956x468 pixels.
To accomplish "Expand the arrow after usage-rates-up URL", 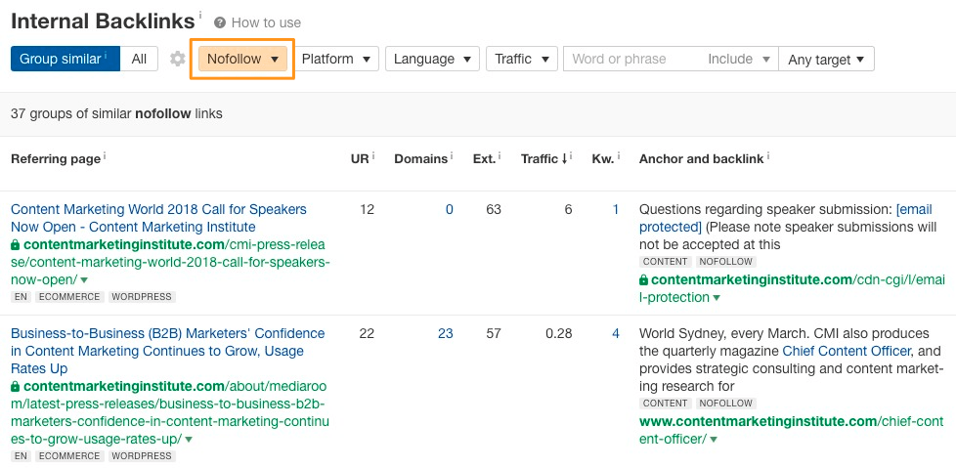I will pyautogui.click(x=189, y=439).
